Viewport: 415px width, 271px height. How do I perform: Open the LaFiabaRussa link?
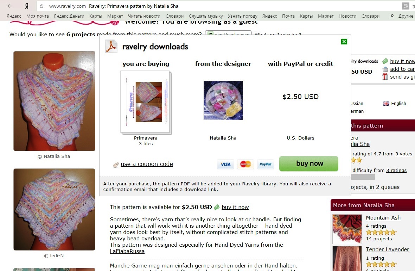tap(127, 251)
